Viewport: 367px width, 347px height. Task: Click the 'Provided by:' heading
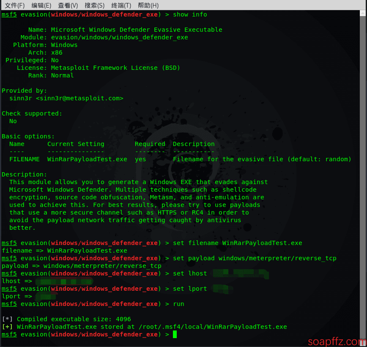pos(25,91)
